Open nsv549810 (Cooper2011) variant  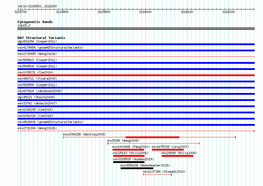point(37,60)
